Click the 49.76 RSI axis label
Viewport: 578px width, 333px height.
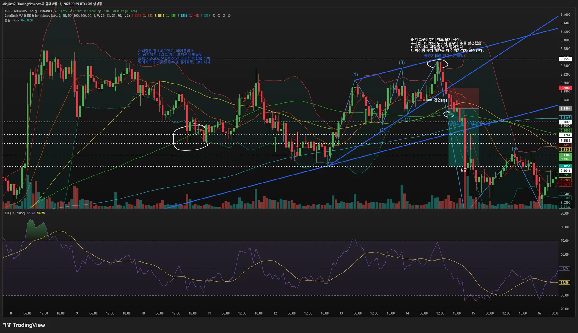[565, 269]
